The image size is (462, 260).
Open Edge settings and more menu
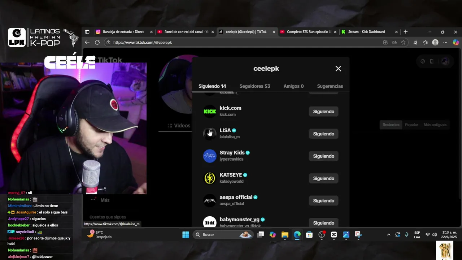(x=445, y=42)
